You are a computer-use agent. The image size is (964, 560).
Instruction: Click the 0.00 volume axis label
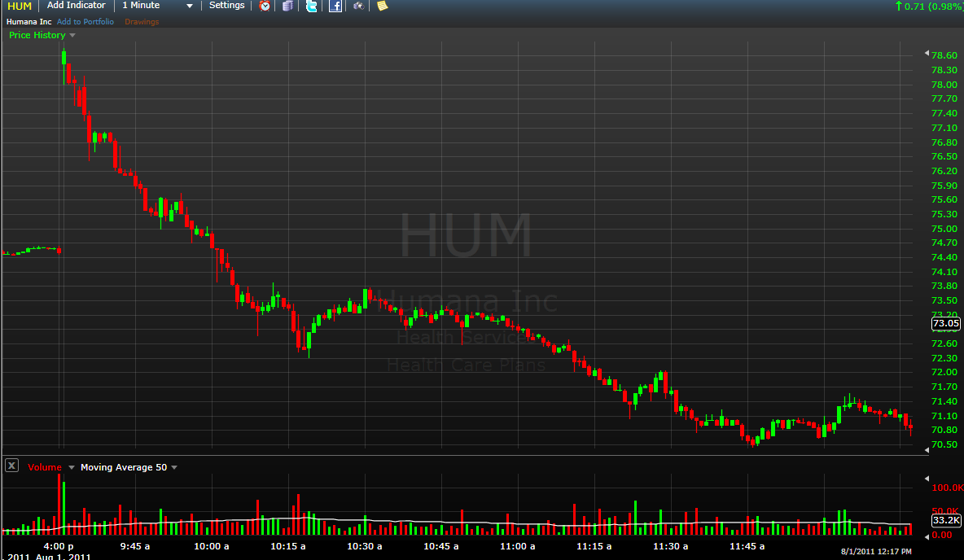click(942, 535)
